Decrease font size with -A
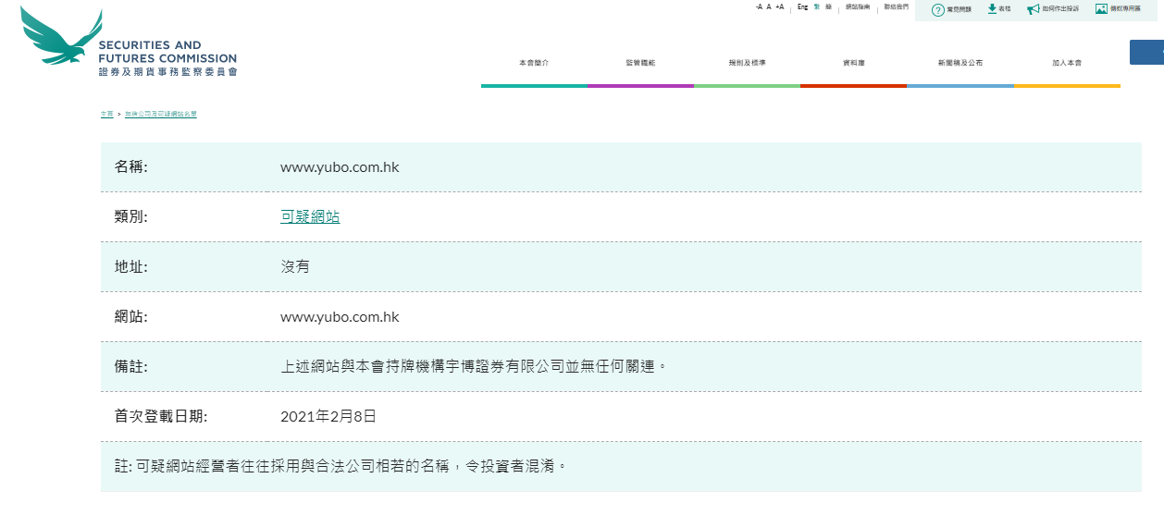1164x515 pixels. coord(759,6)
